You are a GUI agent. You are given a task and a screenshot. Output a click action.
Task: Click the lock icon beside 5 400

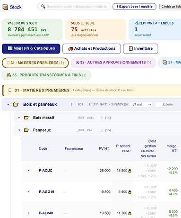[x=130, y=192]
